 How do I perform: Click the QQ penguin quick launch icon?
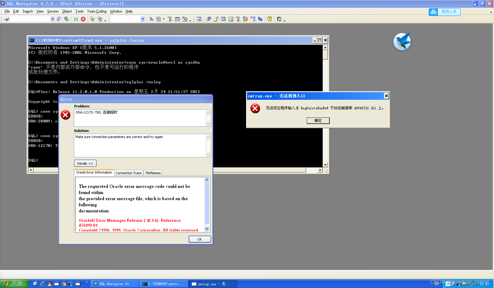coord(49,284)
